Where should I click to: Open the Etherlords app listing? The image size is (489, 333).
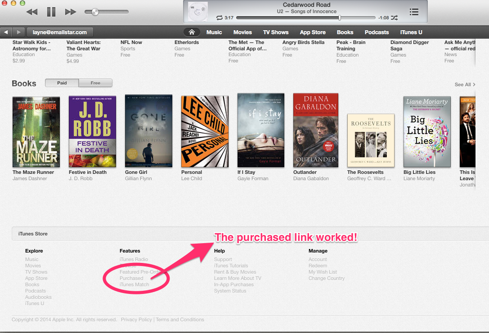(x=187, y=42)
